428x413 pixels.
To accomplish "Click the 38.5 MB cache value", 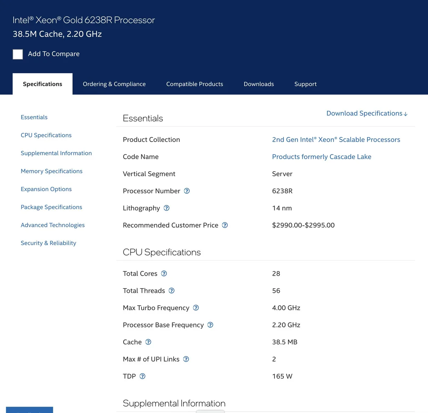I will [285, 342].
